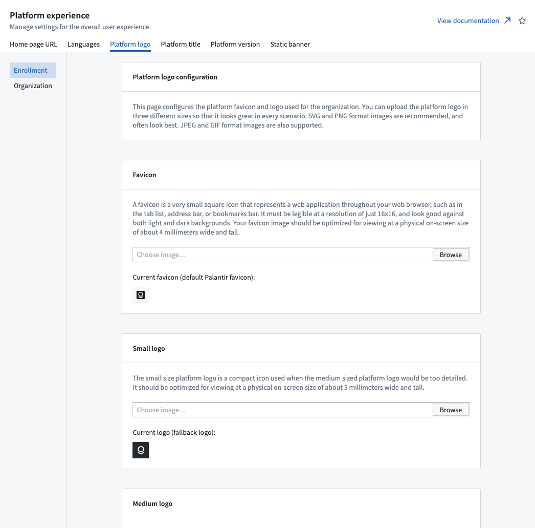Click Browse in the Small logo section

pos(450,410)
